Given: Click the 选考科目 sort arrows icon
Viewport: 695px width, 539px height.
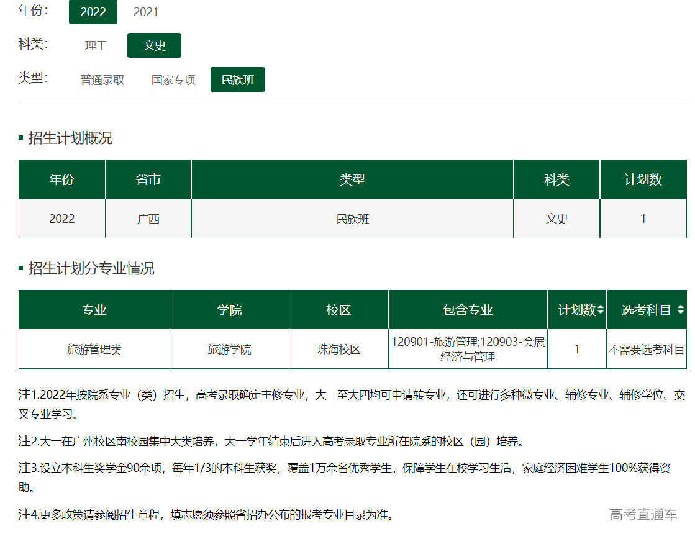Looking at the screenshot, I should [681, 310].
